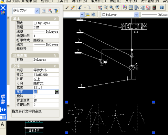Screen dimensions: 168x135
Task: Click the 内容 字体大小 field
Action: tap(46, 70)
